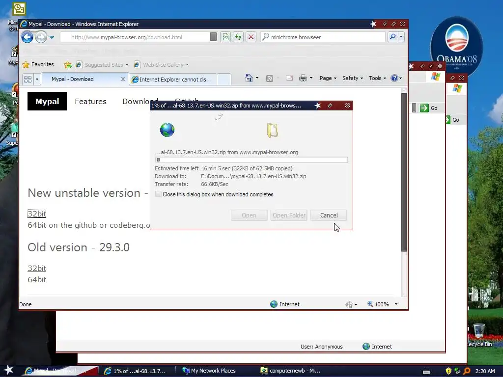Open the Favorites star button
Screen dimensions: 503x377
point(38,64)
